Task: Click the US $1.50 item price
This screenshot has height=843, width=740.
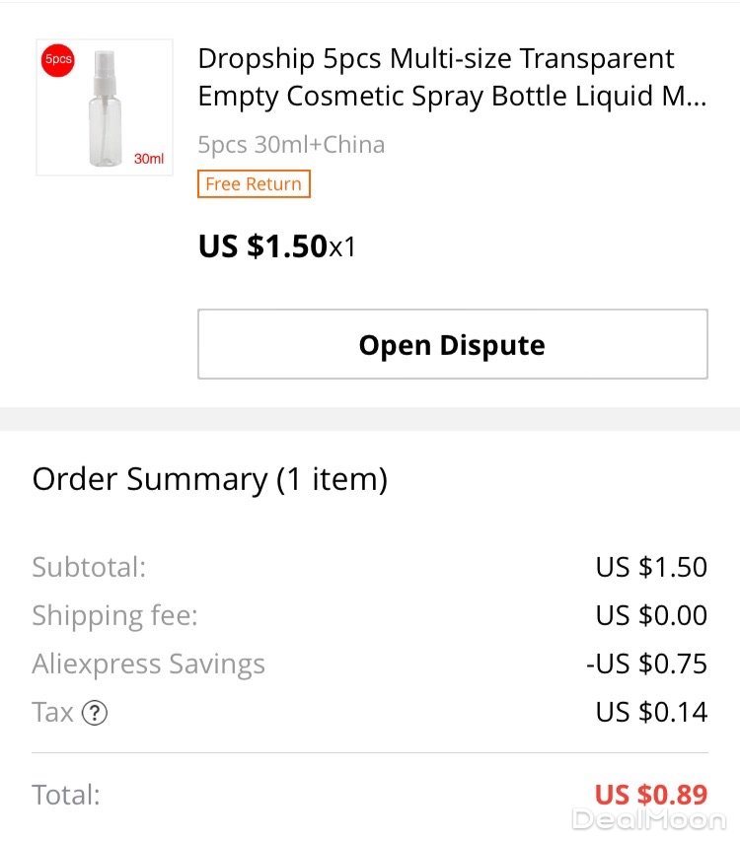Action: (262, 246)
